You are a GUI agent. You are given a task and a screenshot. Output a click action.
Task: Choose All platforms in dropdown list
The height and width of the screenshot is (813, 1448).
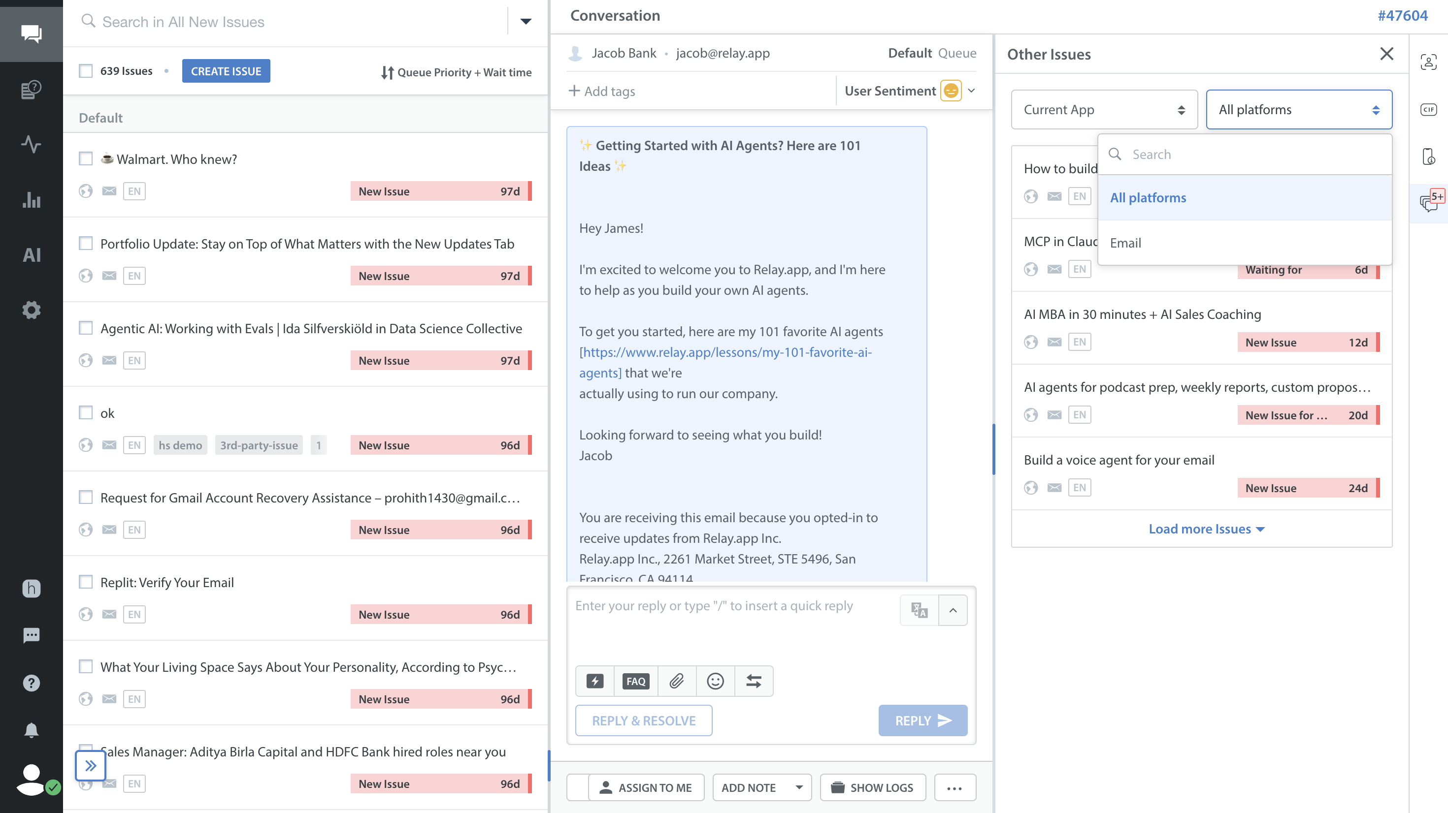point(1148,198)
